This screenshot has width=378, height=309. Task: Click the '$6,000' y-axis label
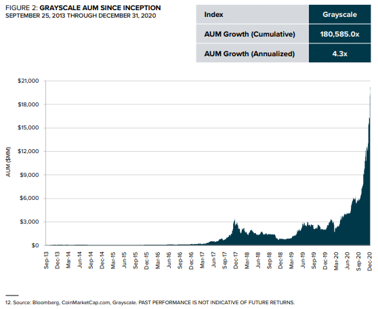coord(29,198)
